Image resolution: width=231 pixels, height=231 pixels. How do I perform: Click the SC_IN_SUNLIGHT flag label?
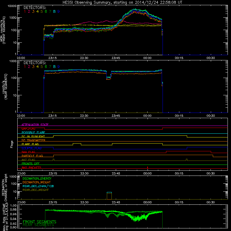tap(33, 136)
